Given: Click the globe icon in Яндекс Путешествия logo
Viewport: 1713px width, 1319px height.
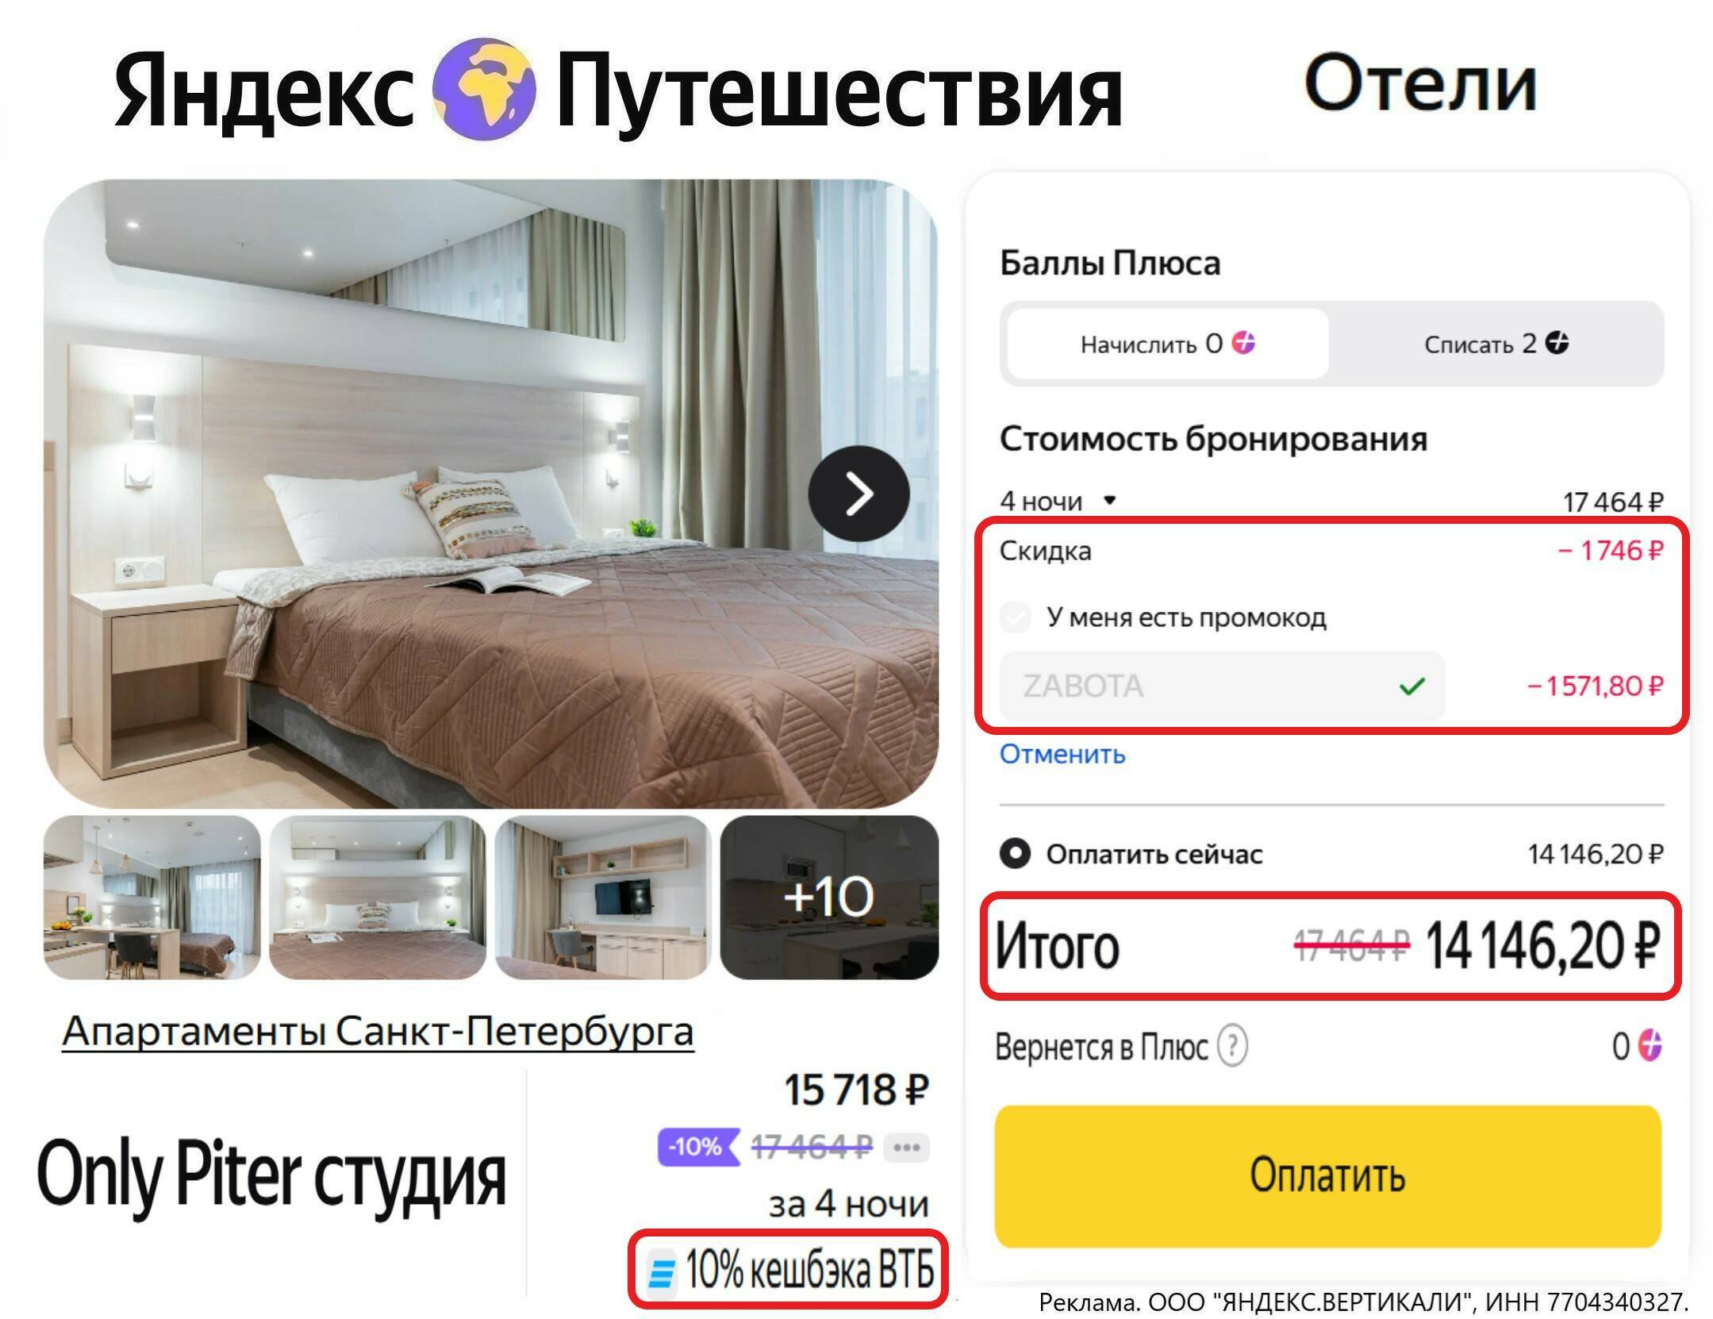Looking at the screenshot, I should tap(483, 88).
